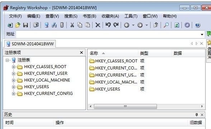Click the list scrollbar right arrow
This screenshot has width=211, height=129.
pyautogui.click(x=202, y=106)
